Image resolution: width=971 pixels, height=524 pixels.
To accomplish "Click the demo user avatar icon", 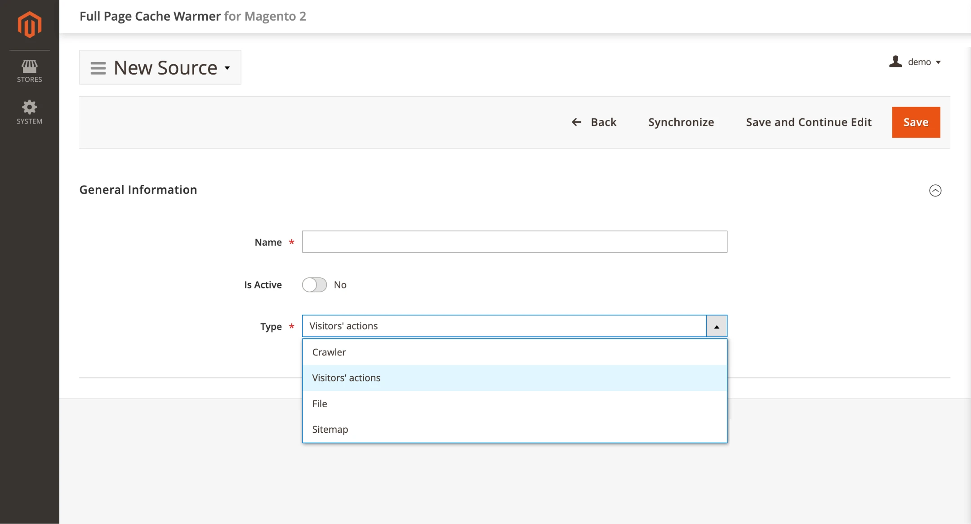I will (895, 62).
